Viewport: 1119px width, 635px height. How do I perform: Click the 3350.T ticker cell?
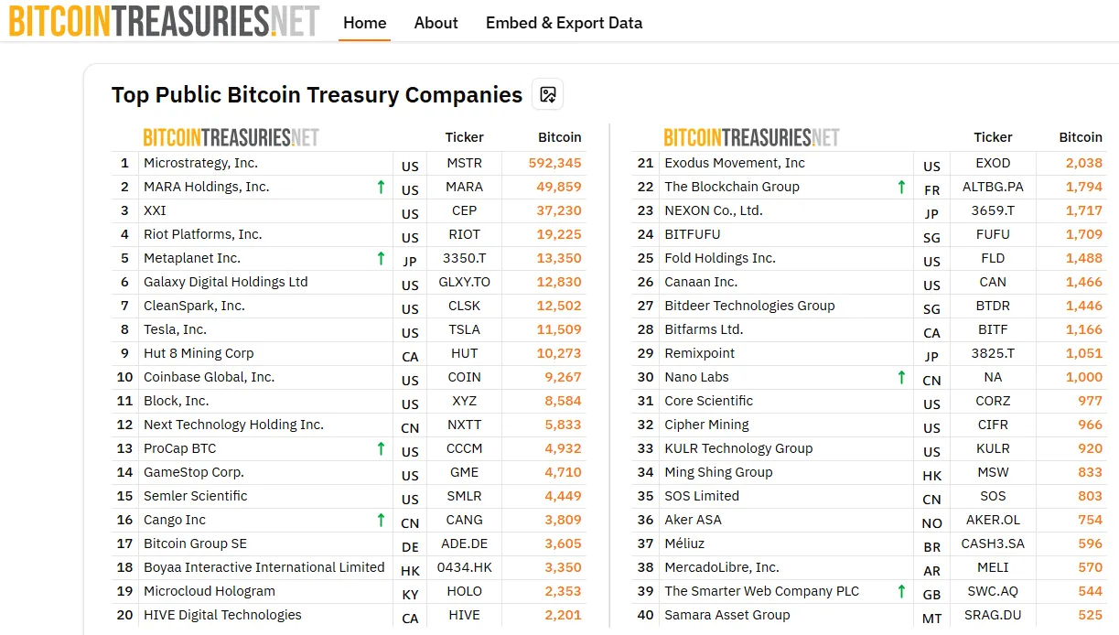point(464,258)
